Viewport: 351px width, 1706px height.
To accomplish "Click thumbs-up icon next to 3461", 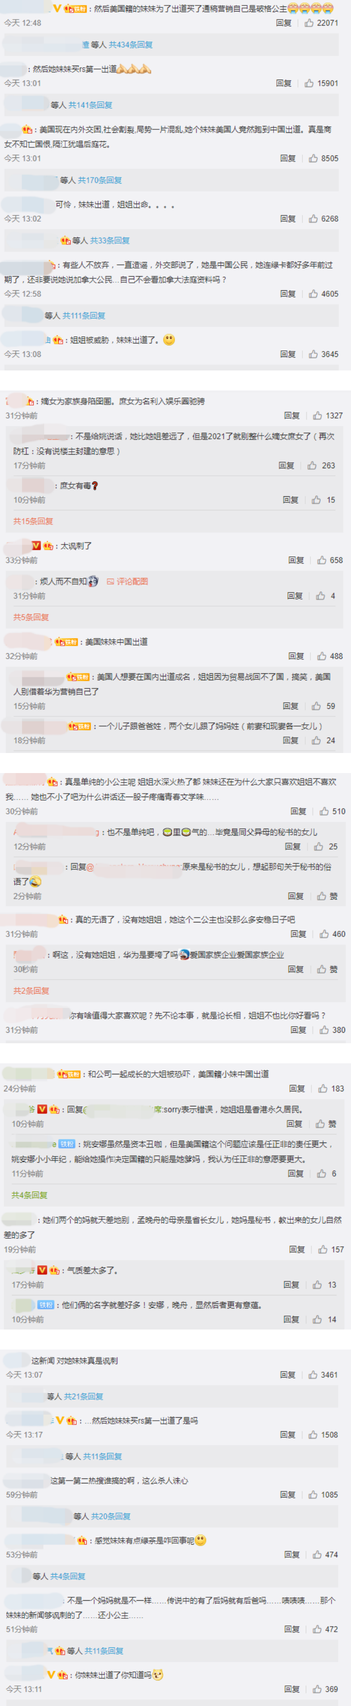I will coord(312,1374).
